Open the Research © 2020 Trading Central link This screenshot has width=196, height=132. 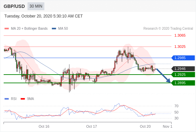[x=168, y=29]
